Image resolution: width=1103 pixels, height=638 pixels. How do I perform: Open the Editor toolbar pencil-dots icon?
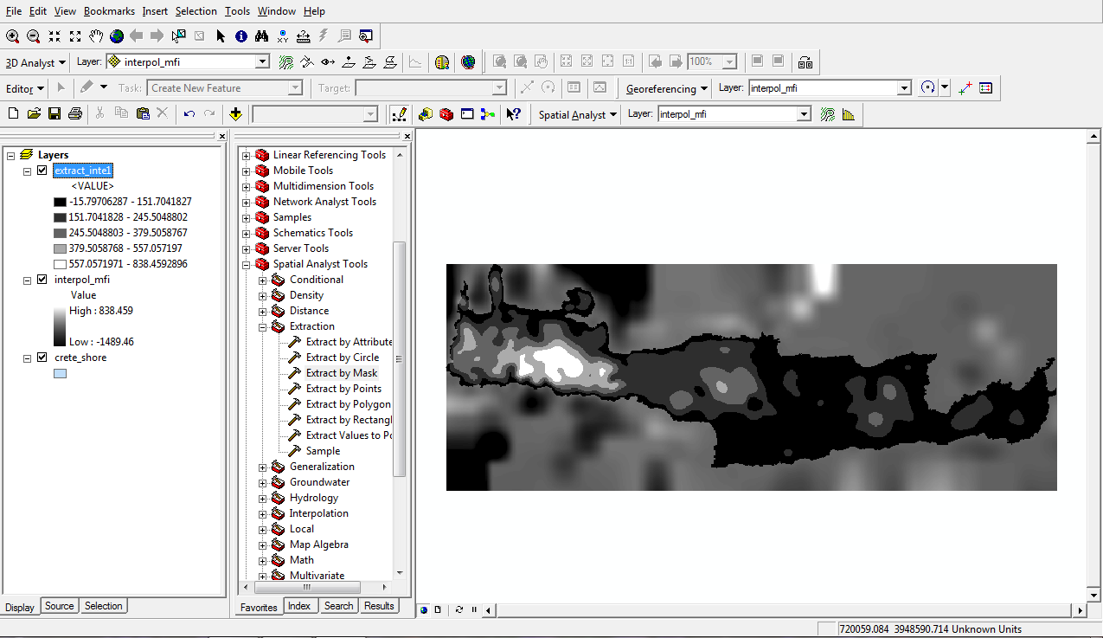coord(399,113)
